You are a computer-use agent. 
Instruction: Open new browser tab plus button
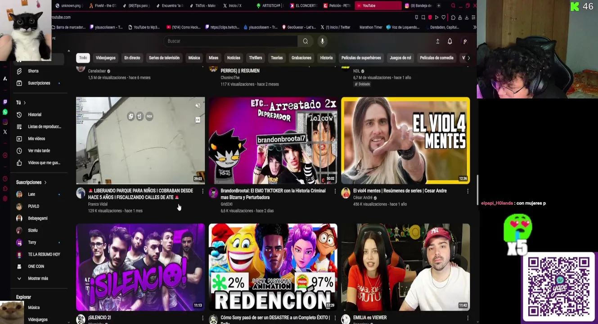(x=439, y=6)
